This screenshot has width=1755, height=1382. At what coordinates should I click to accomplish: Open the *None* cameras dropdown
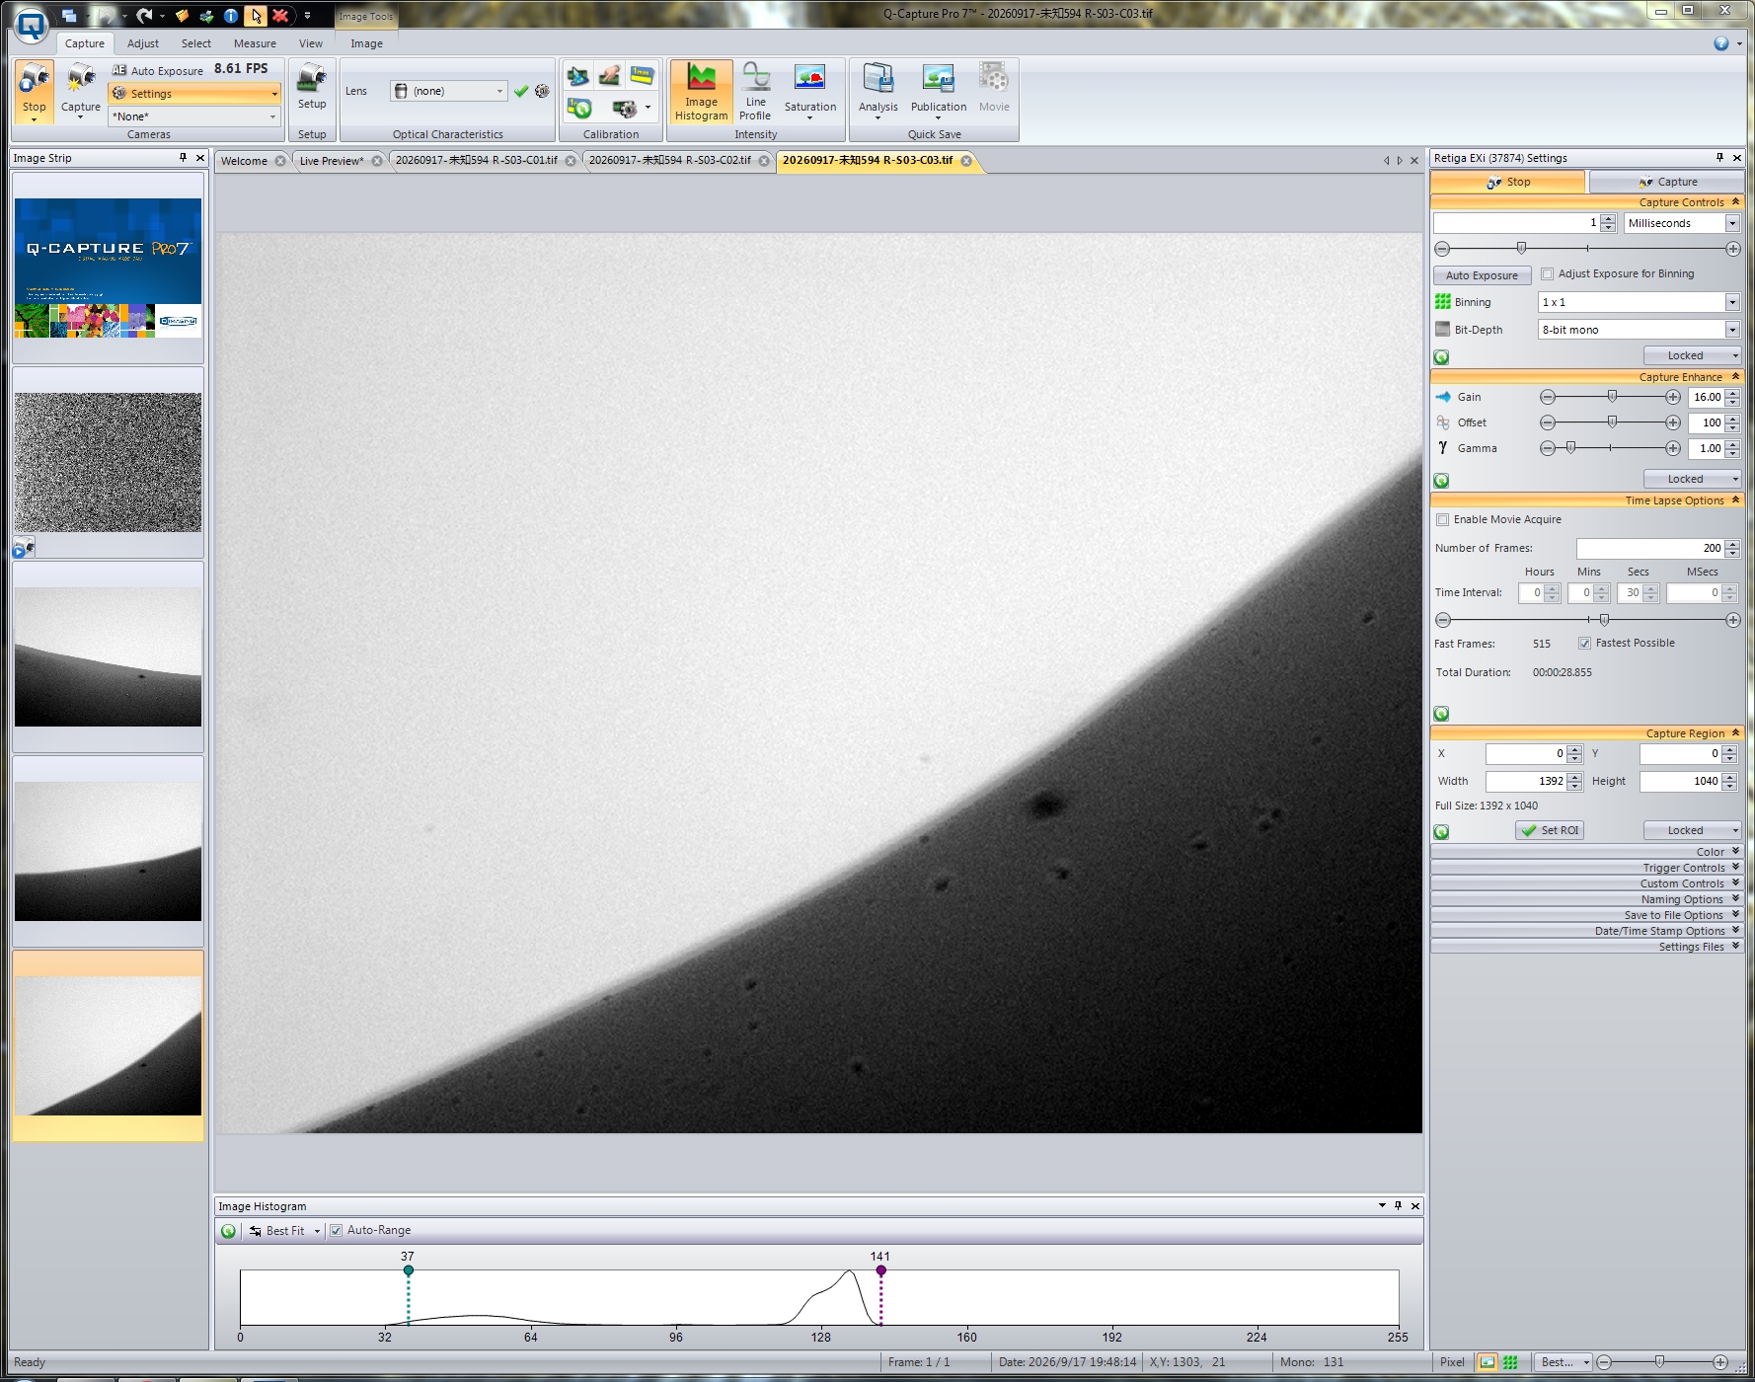click(273, 116)
